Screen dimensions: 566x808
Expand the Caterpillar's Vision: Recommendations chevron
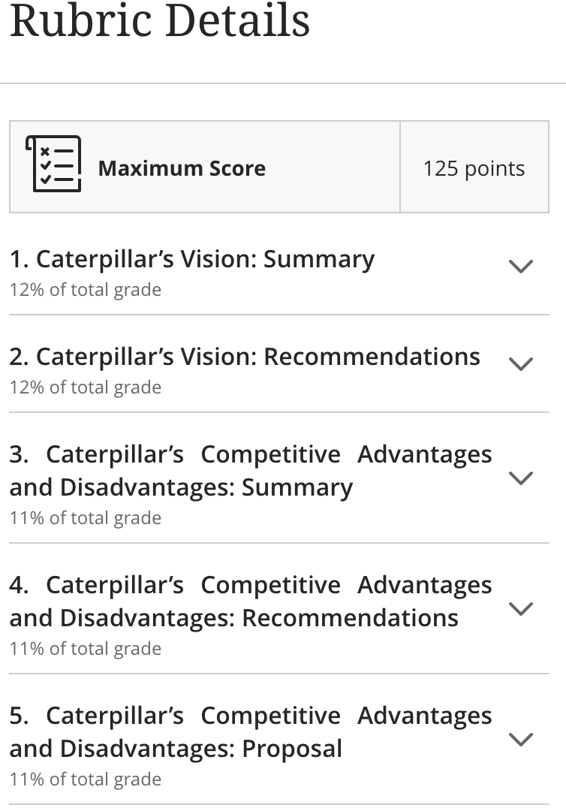tap(521, 363)
